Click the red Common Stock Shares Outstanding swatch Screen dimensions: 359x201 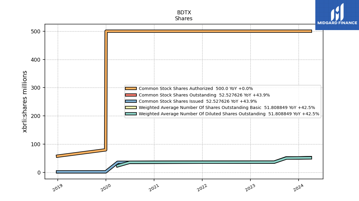[x=131, y=95]
